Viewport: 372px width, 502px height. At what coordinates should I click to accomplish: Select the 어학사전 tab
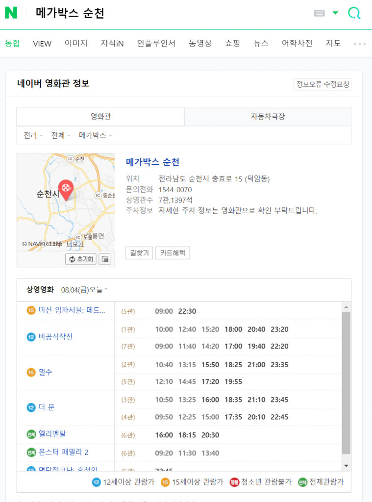point(297,43)
